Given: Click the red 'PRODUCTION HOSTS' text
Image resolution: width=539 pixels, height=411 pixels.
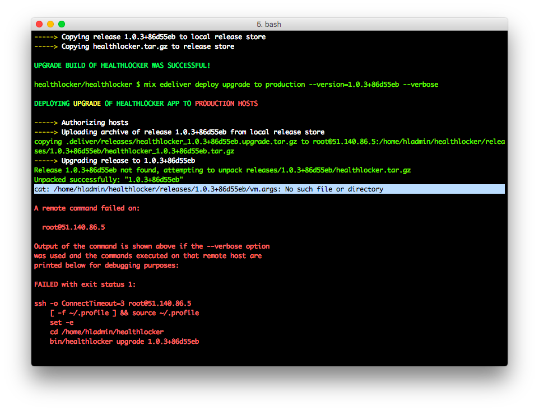Looking at the screenshot, I should [x=226, y=104].
